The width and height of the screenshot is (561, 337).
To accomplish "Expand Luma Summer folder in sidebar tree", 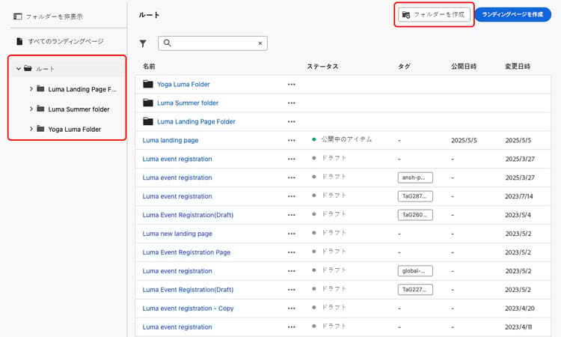I will click(31, 109).
